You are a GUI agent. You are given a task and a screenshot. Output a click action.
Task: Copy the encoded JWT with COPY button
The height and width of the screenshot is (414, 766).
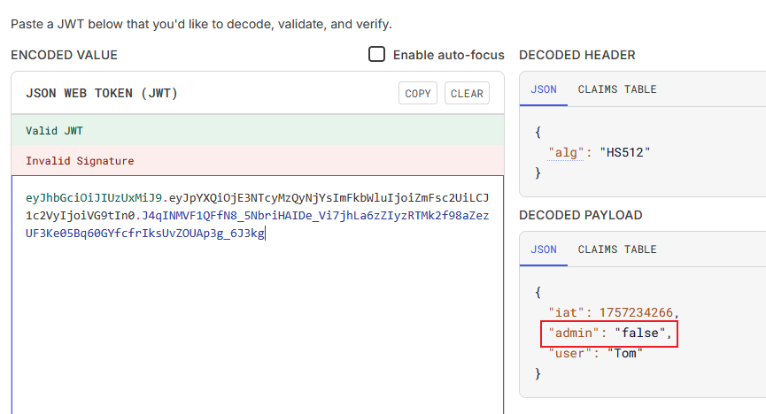click(x=418, y=93)
